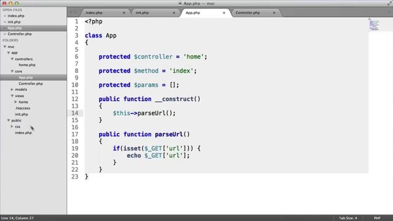
Task: Open index.php from Open Files list
Action: click(x=16, y=16)
